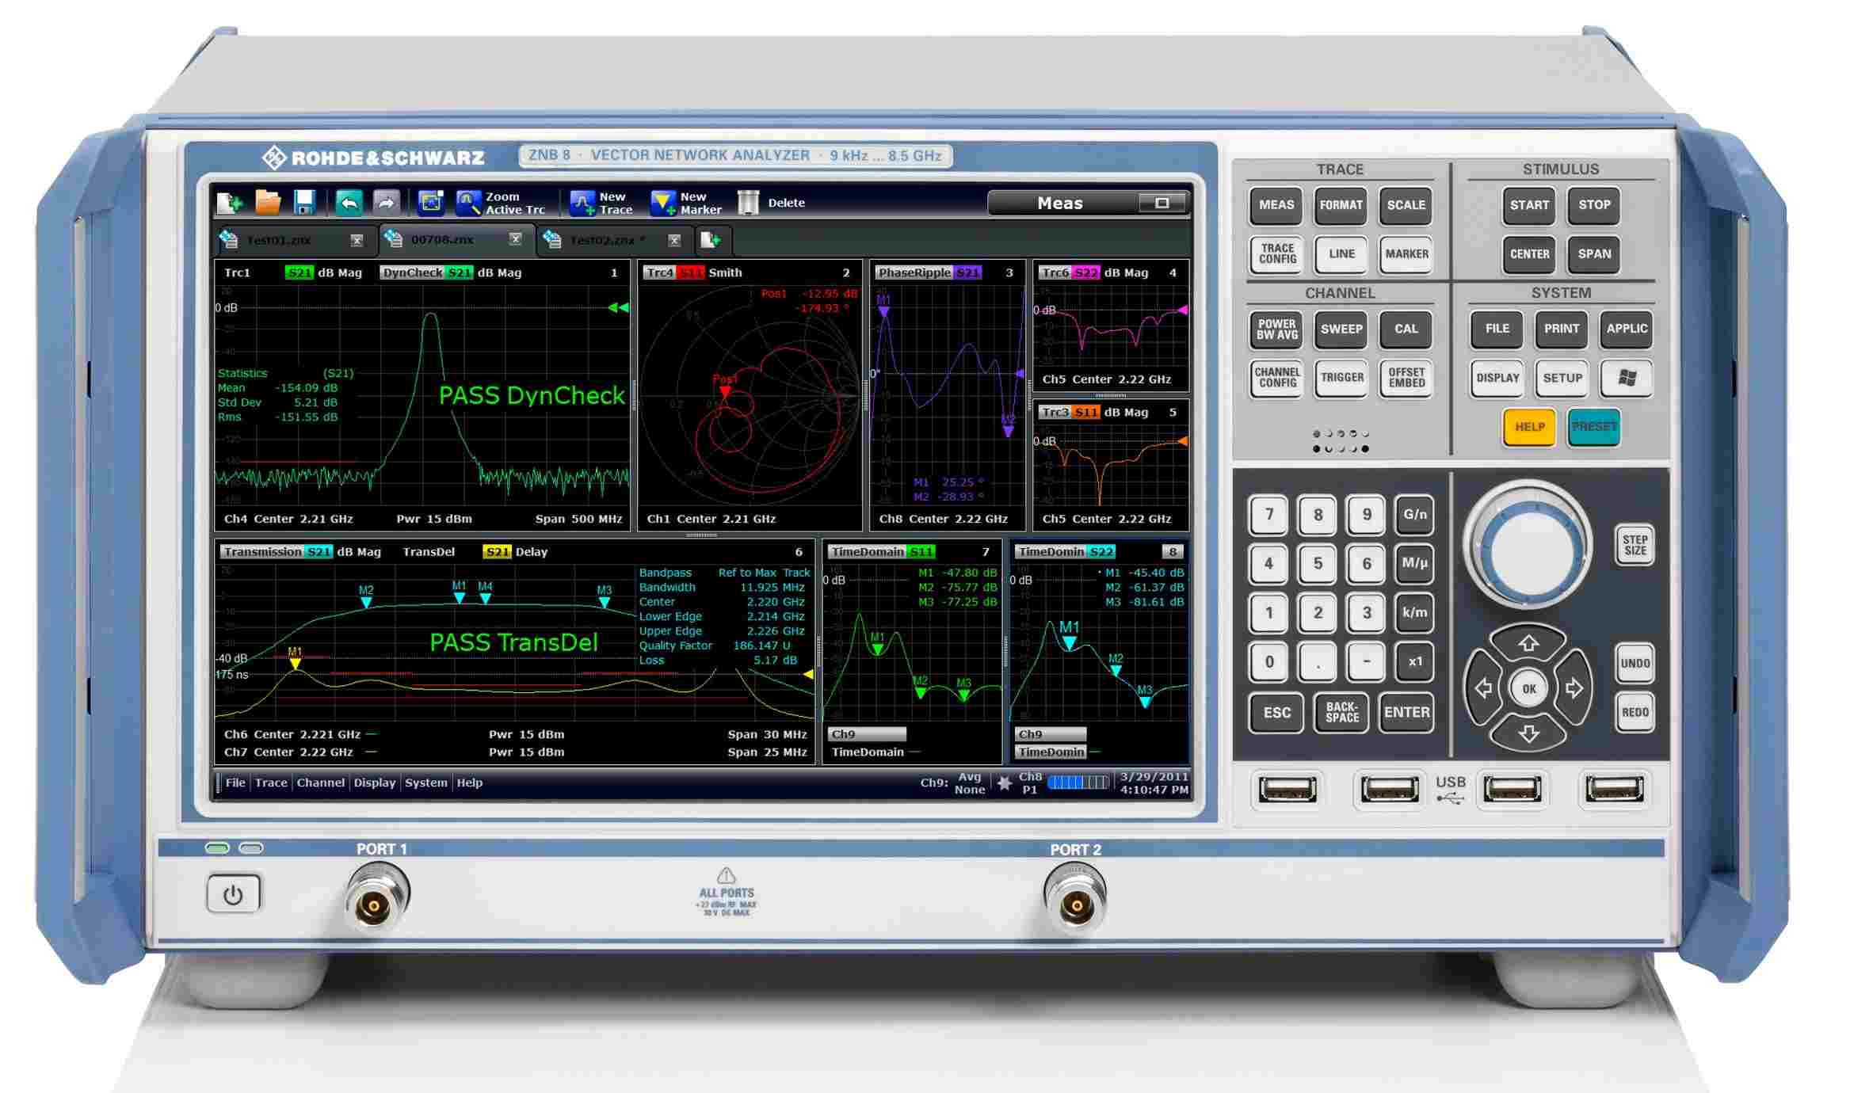1873x1093 pixels.
Task: Open the Trace menu in the status bar
Action: click(x=271, y=783)
